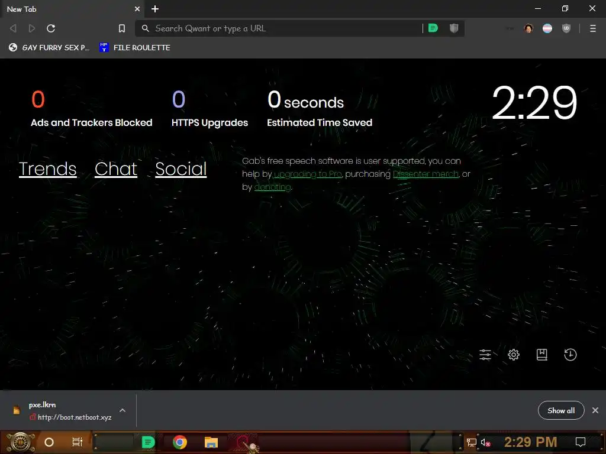Open history clock icon on new tab page
Viewport: 606px width, 454px height.
[x=570, y=355]
